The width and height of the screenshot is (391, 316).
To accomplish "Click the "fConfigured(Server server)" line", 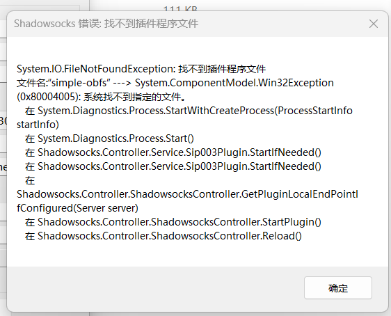I will 77,208.
